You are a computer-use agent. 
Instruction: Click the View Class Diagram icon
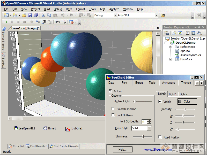pos(199,33)
